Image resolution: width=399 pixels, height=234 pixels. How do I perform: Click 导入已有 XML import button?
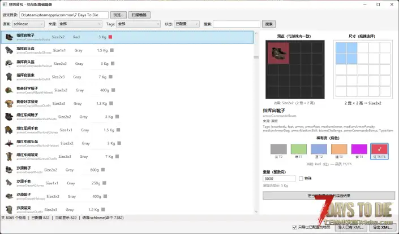(350, 227)
